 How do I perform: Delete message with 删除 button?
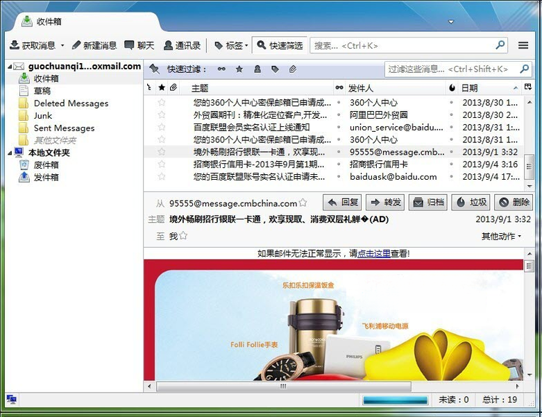click(x=514, y=202)
